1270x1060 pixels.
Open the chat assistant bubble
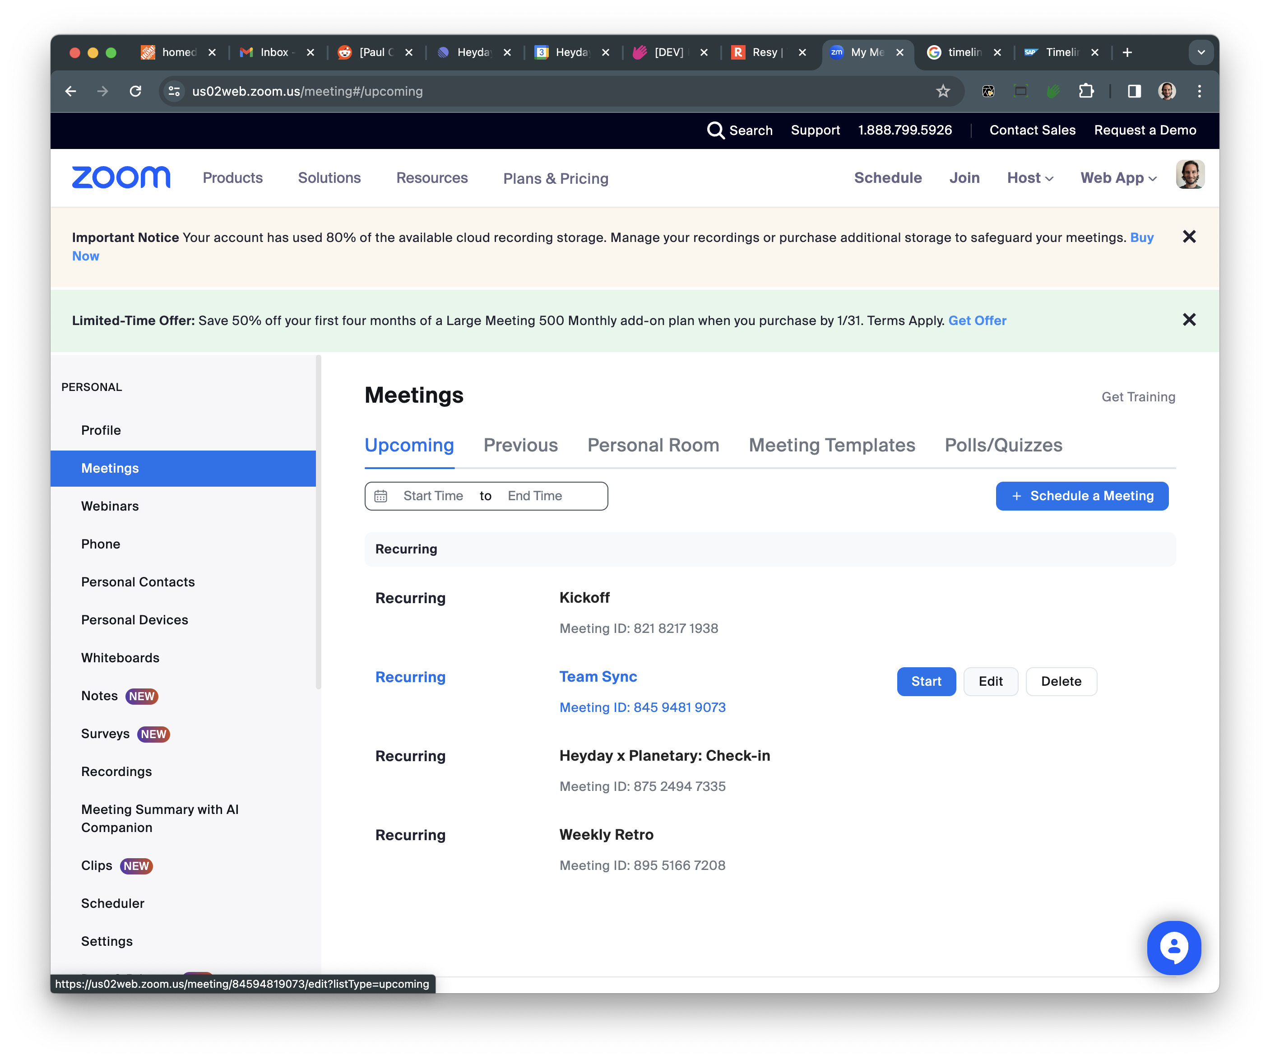coord(1173,948)
